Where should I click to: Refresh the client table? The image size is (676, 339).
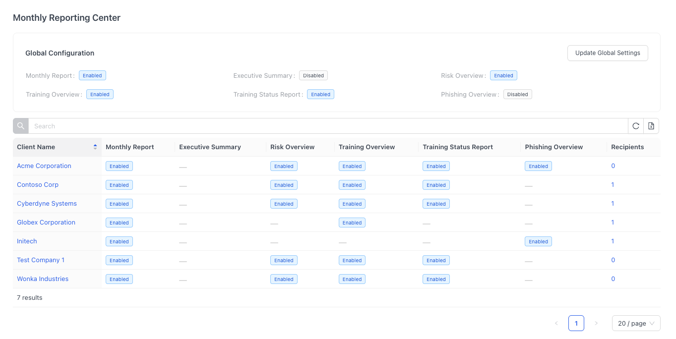click(636, 126)
